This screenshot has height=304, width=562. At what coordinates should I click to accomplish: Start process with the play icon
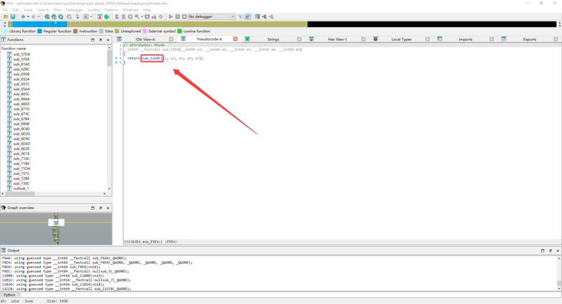click(171, 16)
